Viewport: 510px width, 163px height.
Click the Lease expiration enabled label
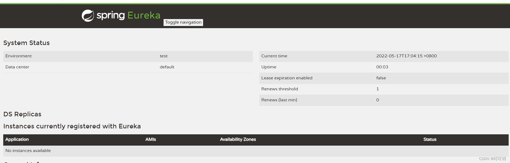287,78
